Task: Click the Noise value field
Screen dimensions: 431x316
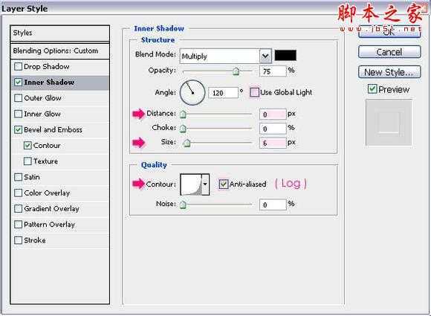Action: point(273,205)
